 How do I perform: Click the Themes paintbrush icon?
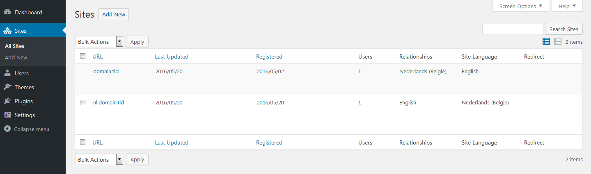point(7,87)
